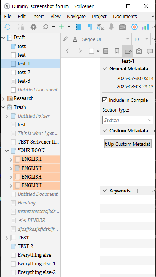Image resolution: width=156 pixels, height=277 pixels.
Task: Select test-1 in the binder
Action: (x=31, y=64)
